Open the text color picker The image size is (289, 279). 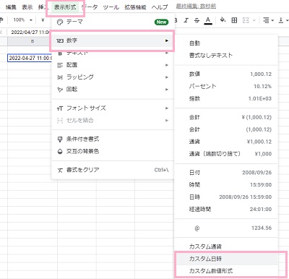point(208,20)
